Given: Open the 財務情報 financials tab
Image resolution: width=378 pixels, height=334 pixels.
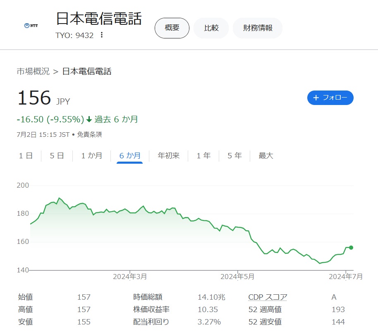Looking at the screenshot, I should point(258,28).
